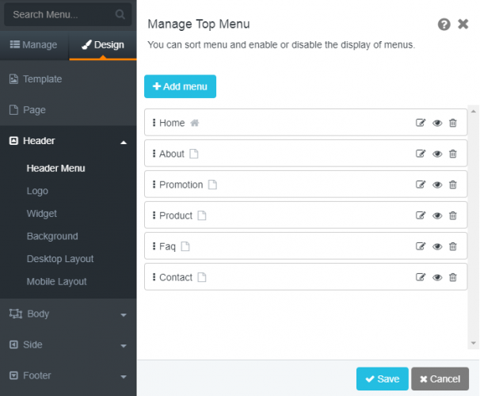This screenshot has width=480, height=396.
Task: Click the drag handle beside Faq
Action: (154, 246)
